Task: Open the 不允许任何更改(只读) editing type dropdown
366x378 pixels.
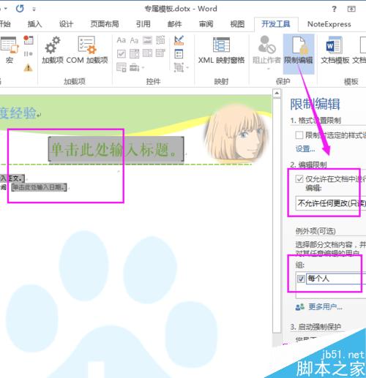Action: (x=331, y=203)
